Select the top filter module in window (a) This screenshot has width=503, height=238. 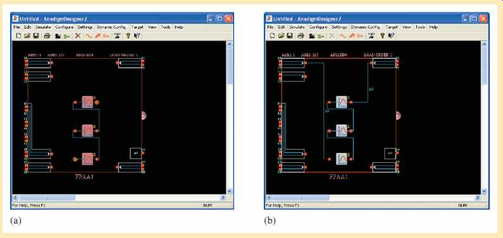point(87,102)
